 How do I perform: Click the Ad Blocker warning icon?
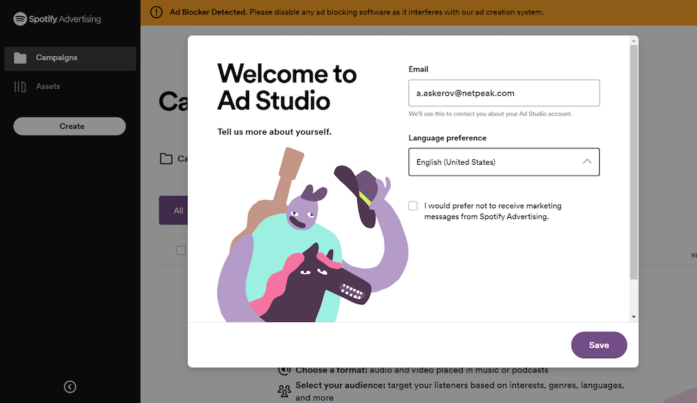[156, 12]
